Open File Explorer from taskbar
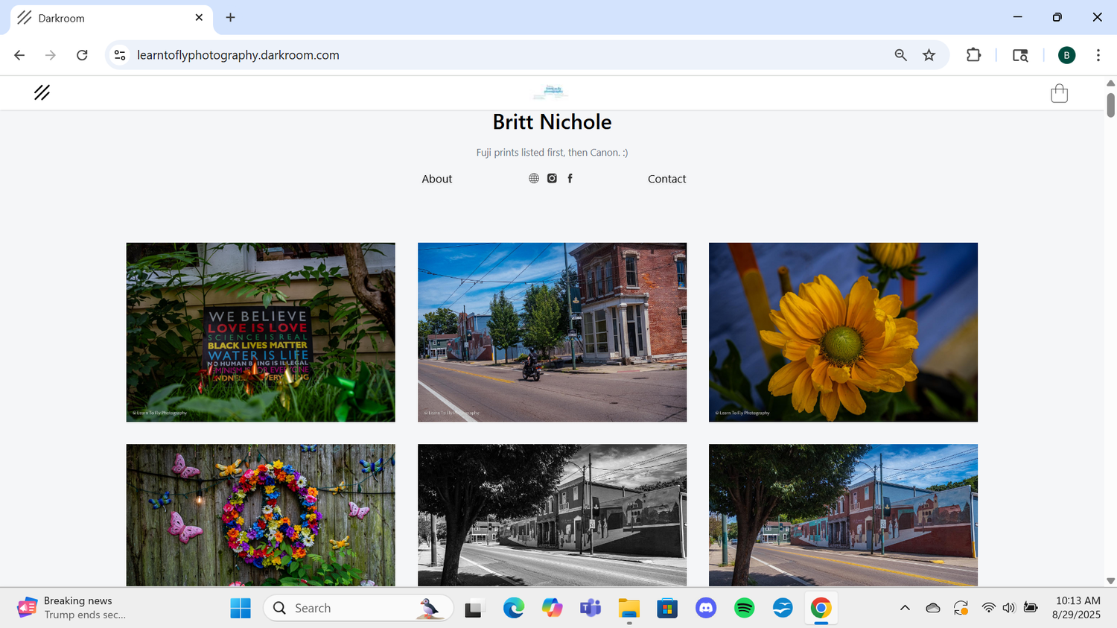This screenshot has height=628, width=1117. 629,608
